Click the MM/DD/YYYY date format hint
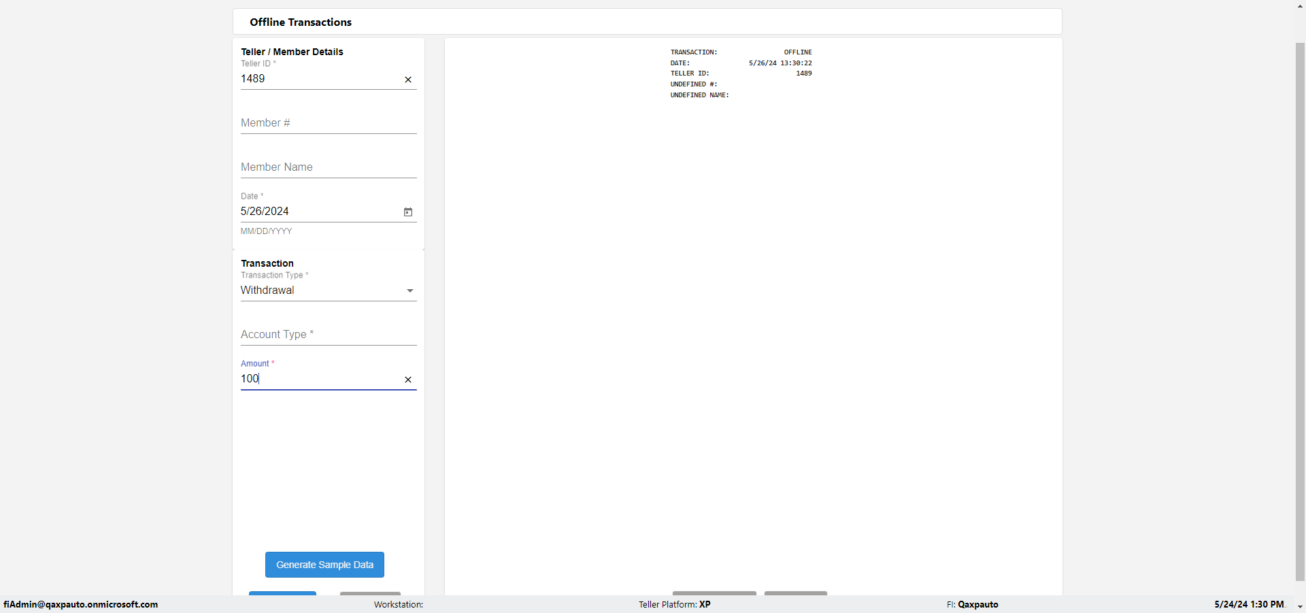The height and width of the screenshot is (613, 1306). click(266, 231)
